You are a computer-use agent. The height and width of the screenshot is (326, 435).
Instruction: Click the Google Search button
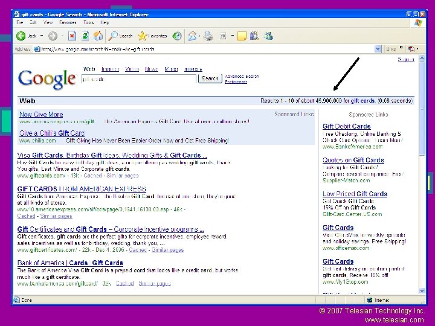(210, 78)
